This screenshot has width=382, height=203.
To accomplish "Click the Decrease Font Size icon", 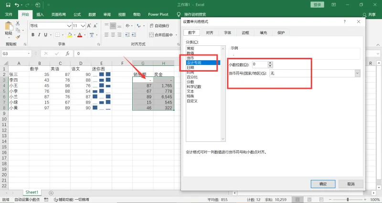I will click(x=95, y=26).
